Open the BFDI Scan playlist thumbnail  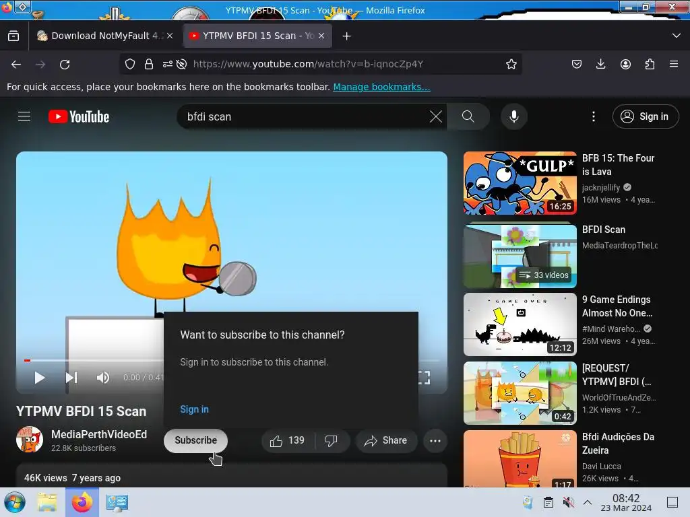[520, 256]
